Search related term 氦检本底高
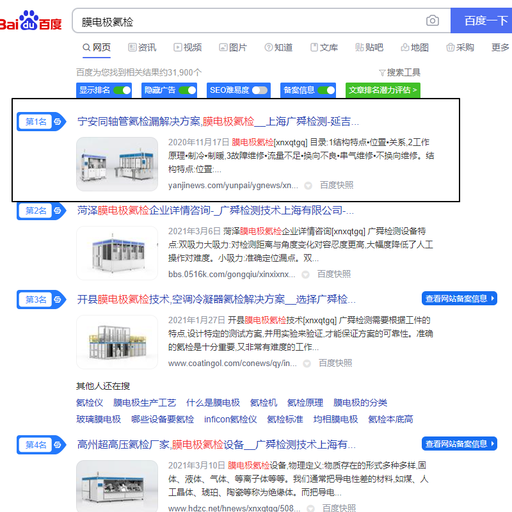 click(390, 419)
